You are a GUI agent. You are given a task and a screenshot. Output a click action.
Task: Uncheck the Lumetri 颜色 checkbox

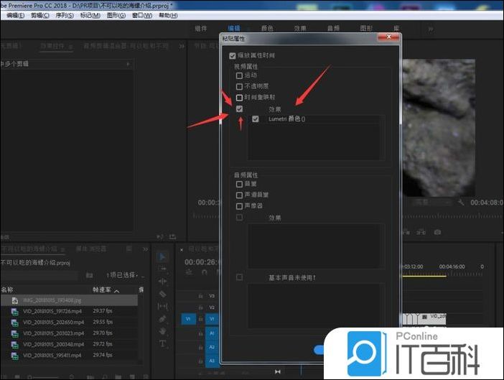coord(255,119)
